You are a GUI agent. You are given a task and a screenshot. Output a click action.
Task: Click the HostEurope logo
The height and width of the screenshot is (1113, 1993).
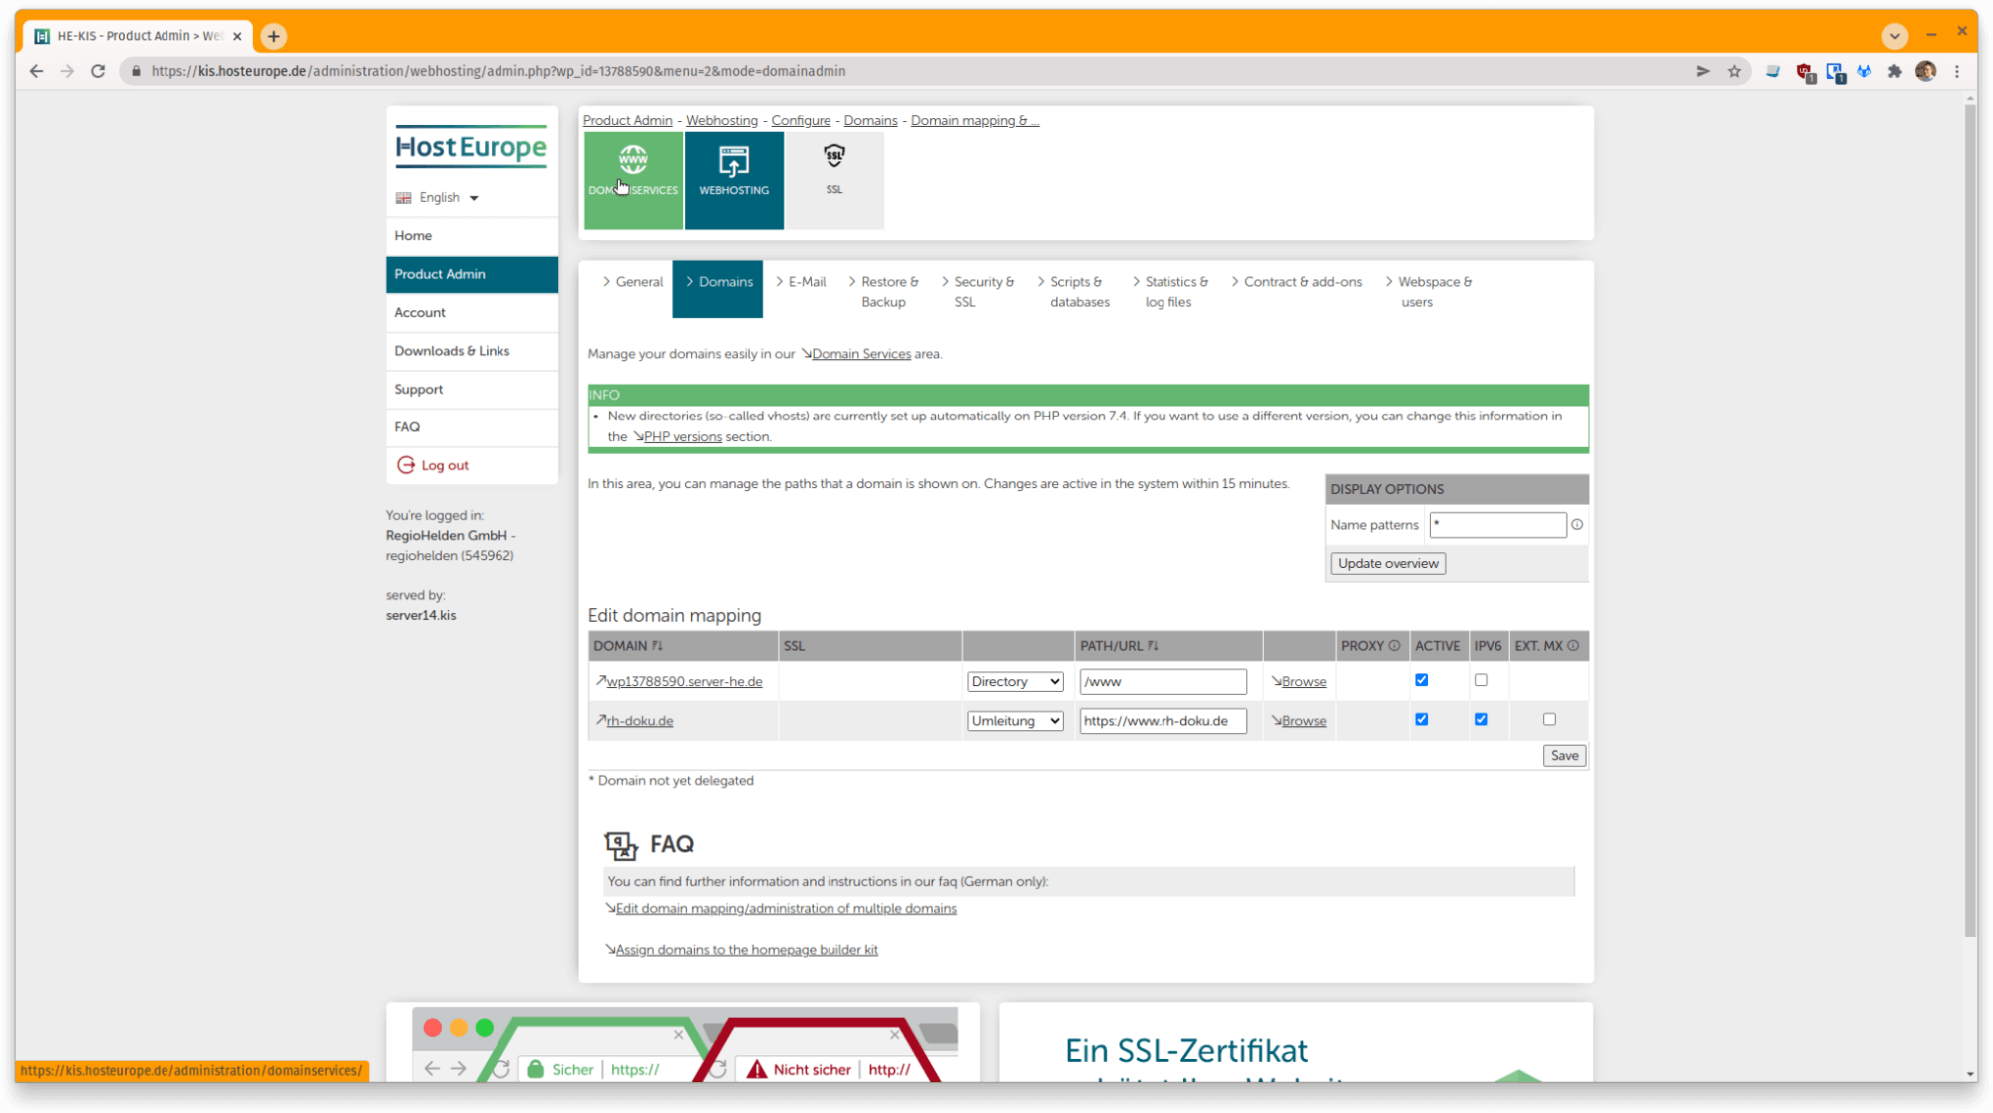(x=472, y=147)
